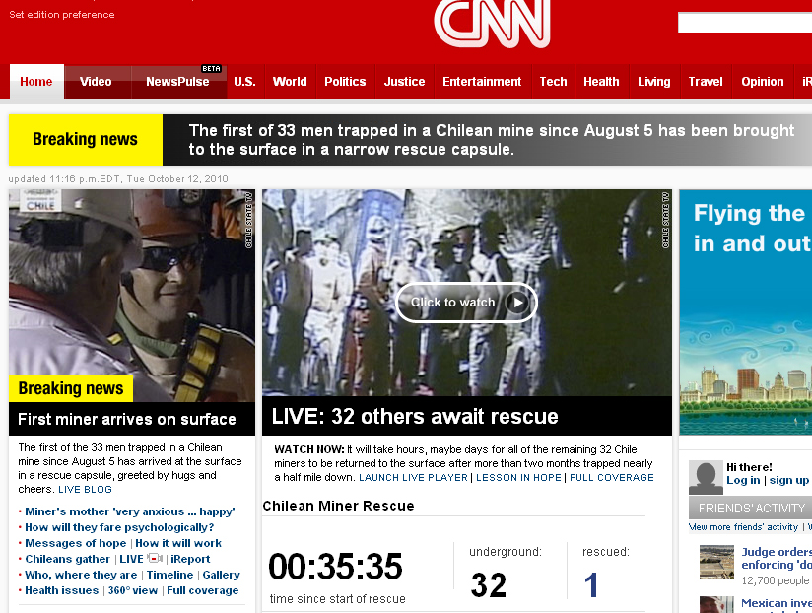Open the Tech section
The width and height of the screenshot is (812, 613).
(x=554, y=81)
